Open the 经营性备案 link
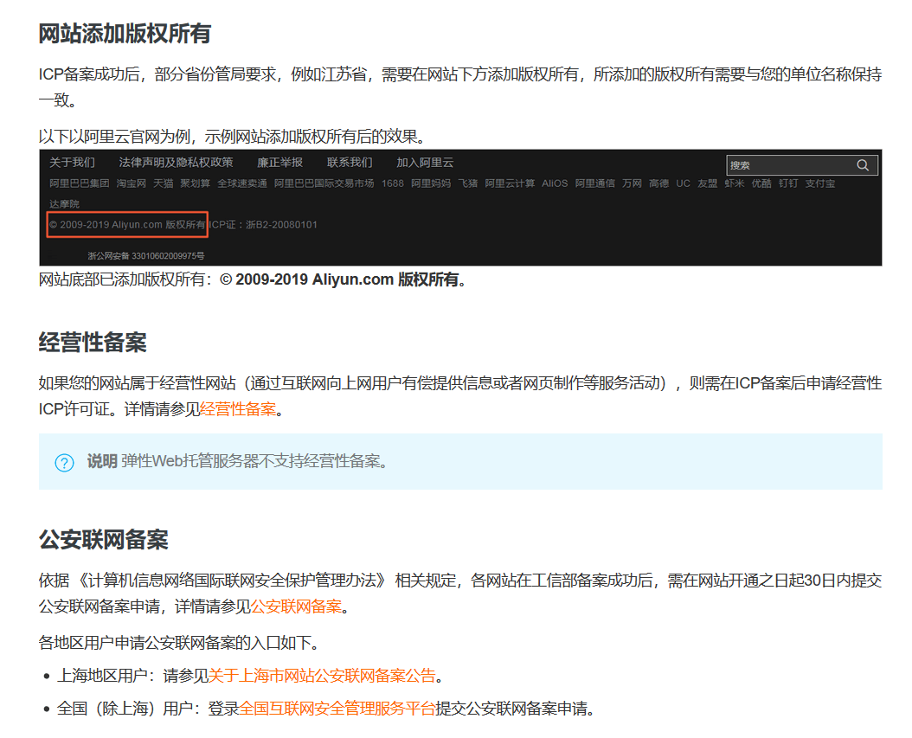This screenshot has height=738, width=912. point(238,409)
